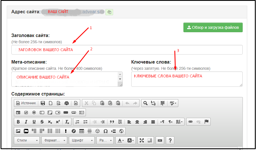
Task: Insert a Textarea form element
Action: (x=50, y=113)
